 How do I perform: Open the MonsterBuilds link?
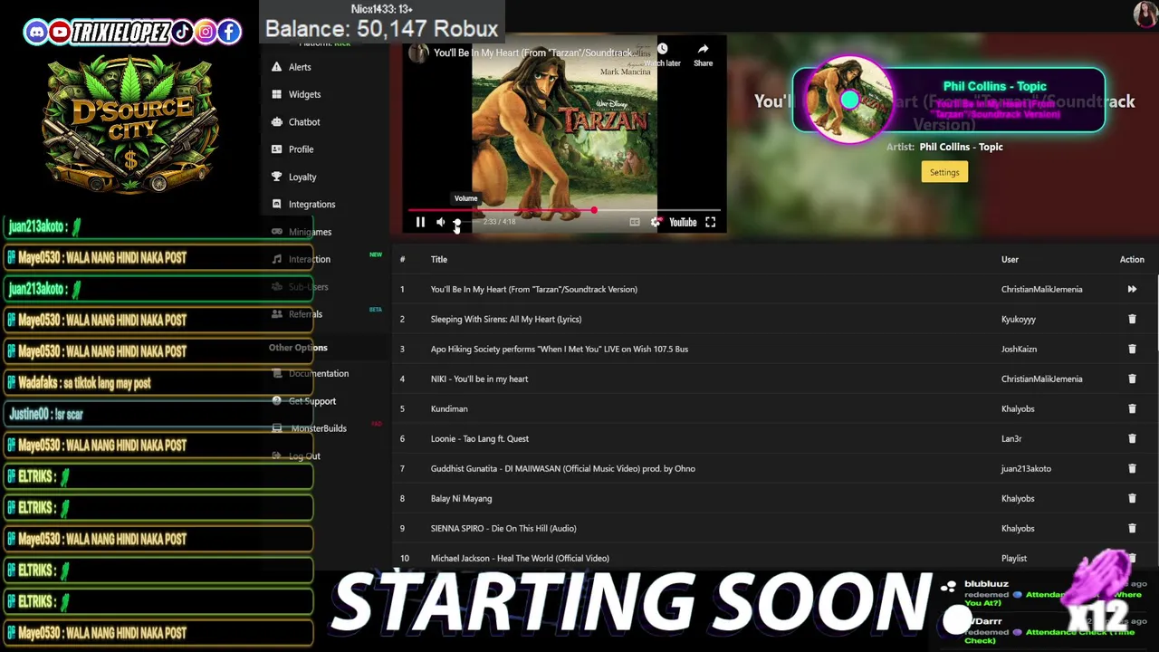pyautogui.click(x=318, y=428)
